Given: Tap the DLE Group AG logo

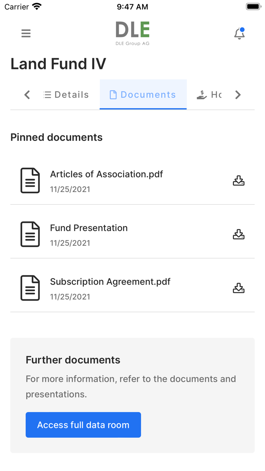Looking at the screenshot, I should point(132,33).
